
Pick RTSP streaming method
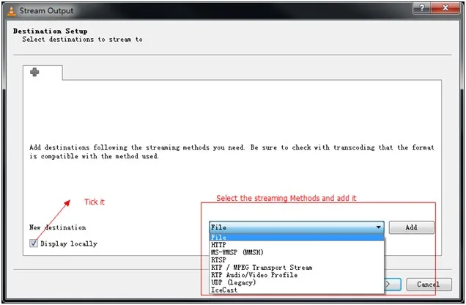click(x=296, y=260)
